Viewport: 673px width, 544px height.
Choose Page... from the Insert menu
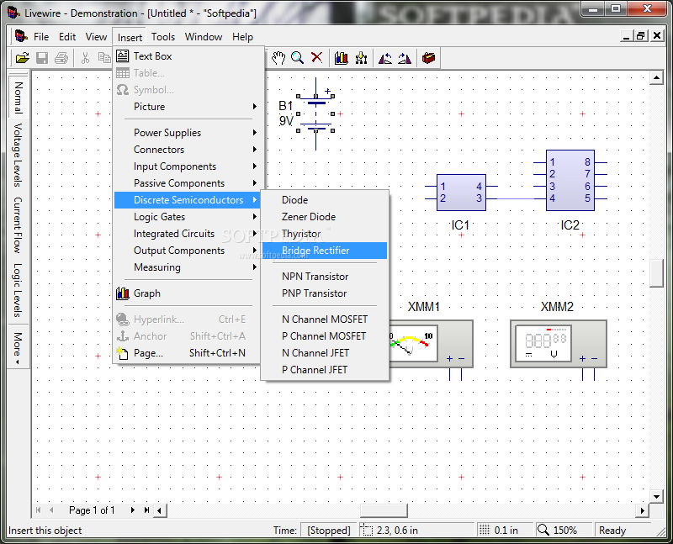pyautogui.click(x=188, y=353)
